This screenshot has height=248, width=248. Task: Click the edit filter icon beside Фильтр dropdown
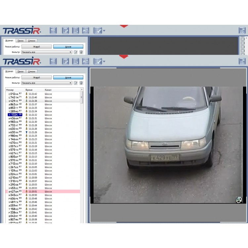click(76, 83)
